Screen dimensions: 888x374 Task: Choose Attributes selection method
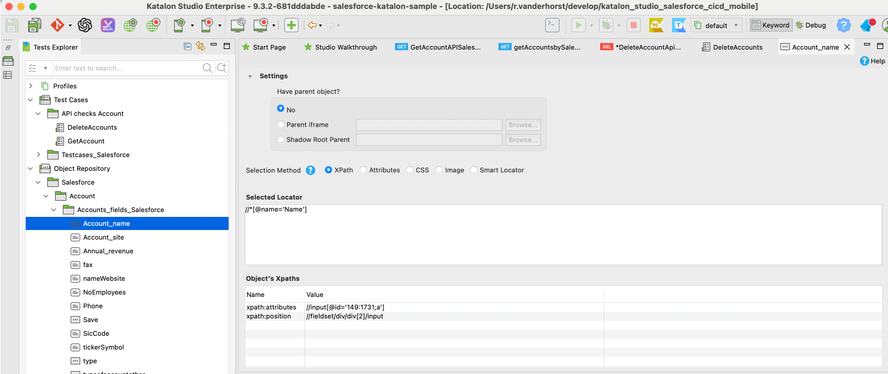363,170
